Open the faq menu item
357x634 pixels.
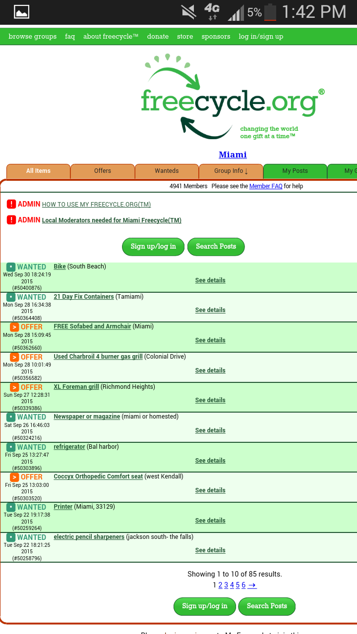pyautogui.click(x=70, y=36)
